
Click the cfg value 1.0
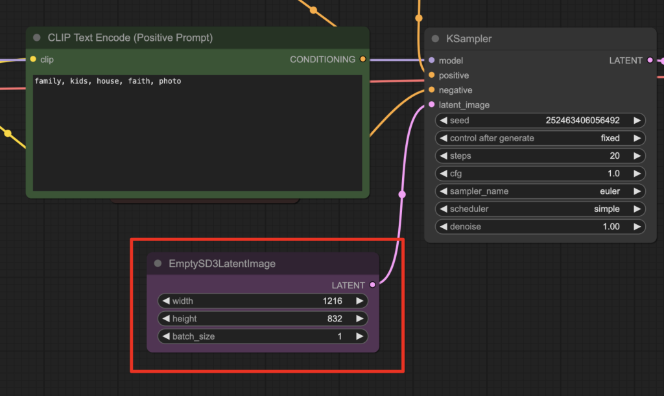pyautogui.click(x=613, y=174)
